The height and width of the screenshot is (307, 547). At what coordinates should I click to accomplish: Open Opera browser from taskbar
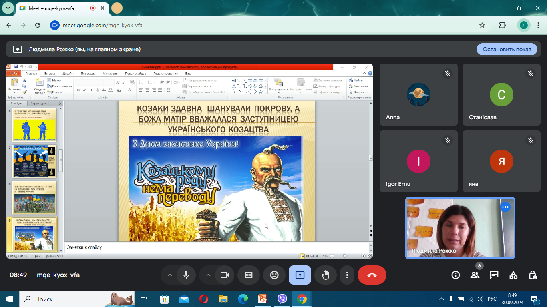[x=204, y=299]
